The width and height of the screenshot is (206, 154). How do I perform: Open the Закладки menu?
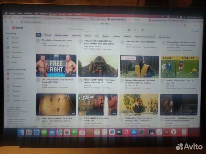pyautogui.click(x=53, y=14)
